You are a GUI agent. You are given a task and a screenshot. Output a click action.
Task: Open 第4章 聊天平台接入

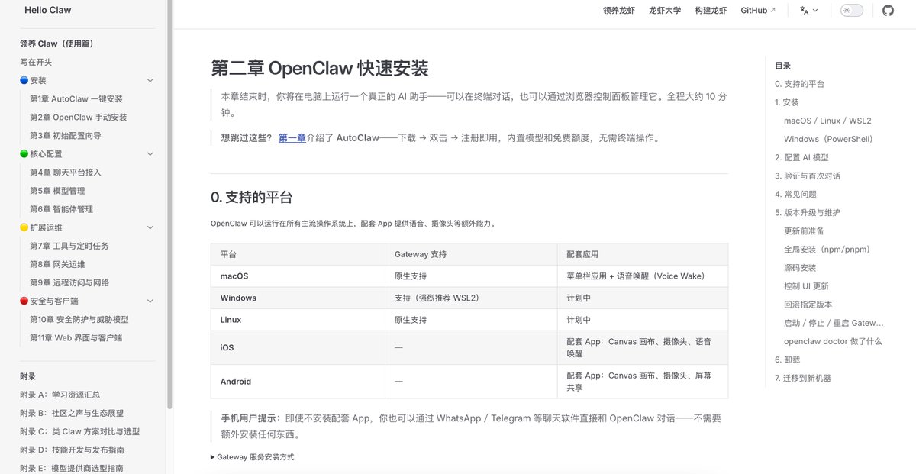pos(66,173)
